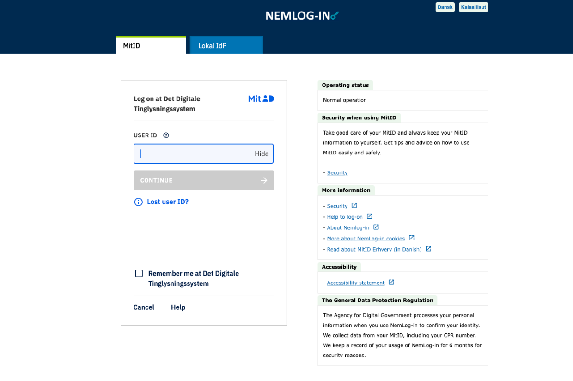Click Log on at Det Digitale Tinglysningssystem heading
573x381 pixels.
[x=167, y=104]
